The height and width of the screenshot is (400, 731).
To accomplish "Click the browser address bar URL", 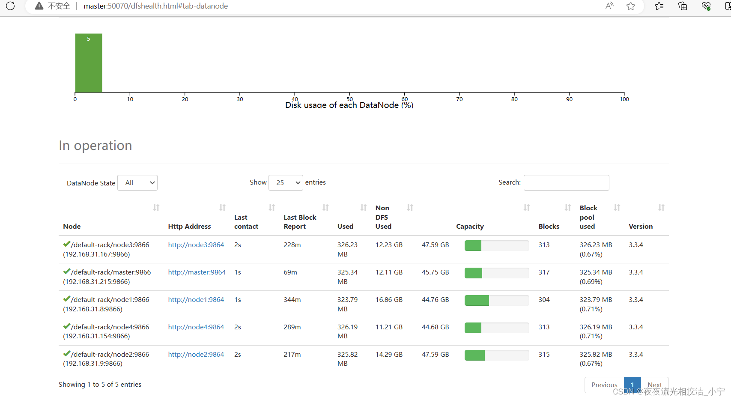I will click(x=156, y=6).
